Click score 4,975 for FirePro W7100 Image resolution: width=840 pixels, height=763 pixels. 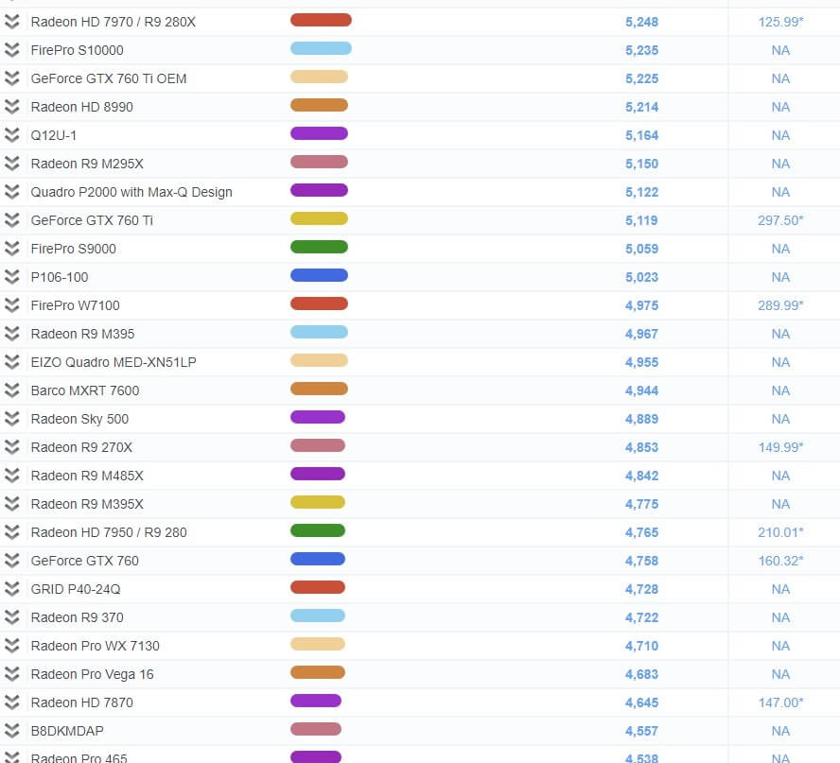coord(641,305)
